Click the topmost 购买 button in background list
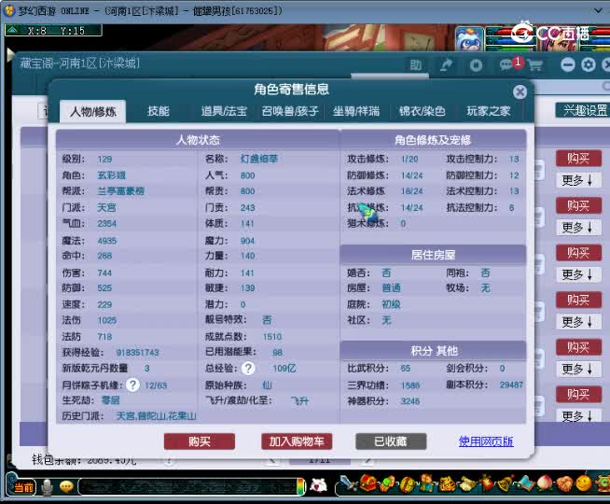This screenshot has width=610, height=504. (578, 159)
